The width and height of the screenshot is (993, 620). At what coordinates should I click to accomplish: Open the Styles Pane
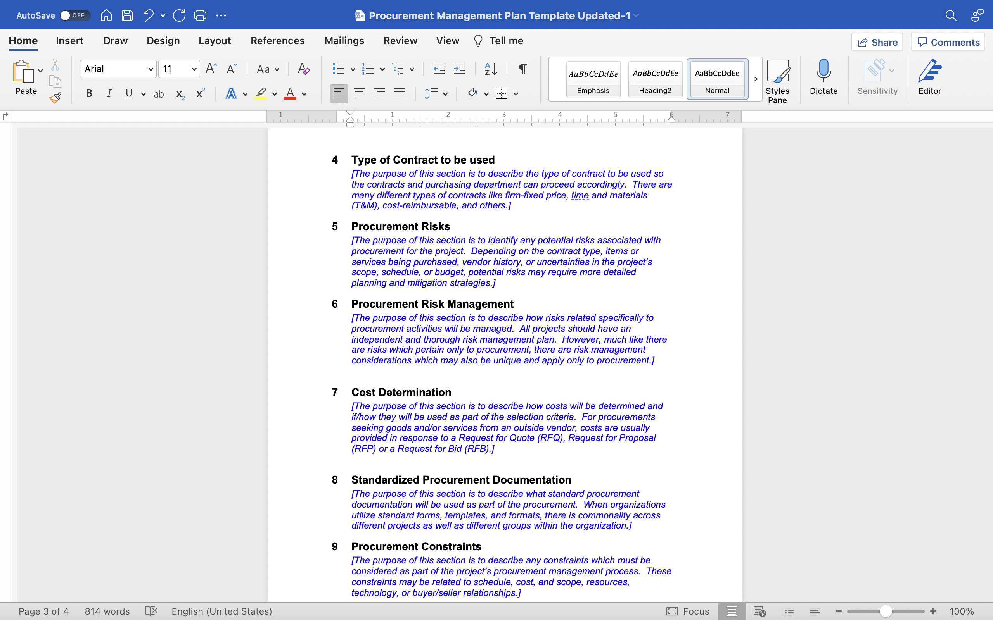click(777, 81)
